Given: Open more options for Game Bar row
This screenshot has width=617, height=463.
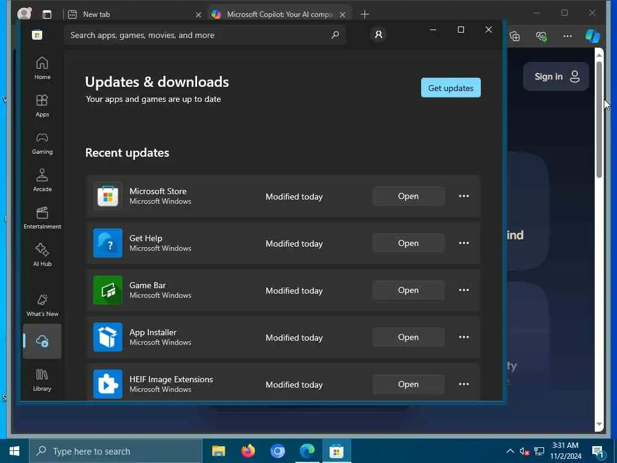Looking at the screenshot, I should (x=464, y=290).
